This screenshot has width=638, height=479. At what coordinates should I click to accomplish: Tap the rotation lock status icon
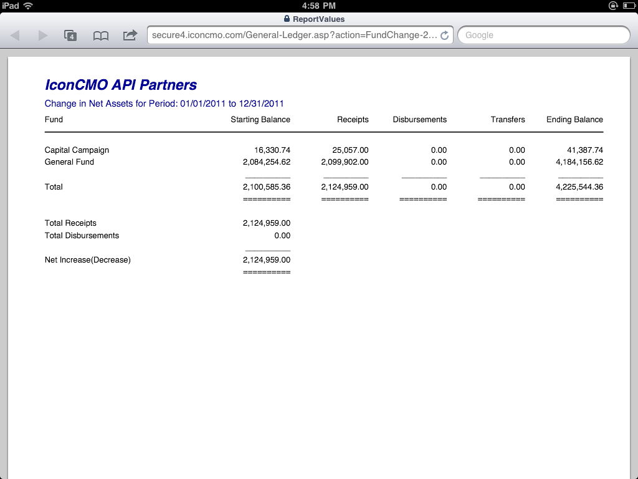coord(613,6)
